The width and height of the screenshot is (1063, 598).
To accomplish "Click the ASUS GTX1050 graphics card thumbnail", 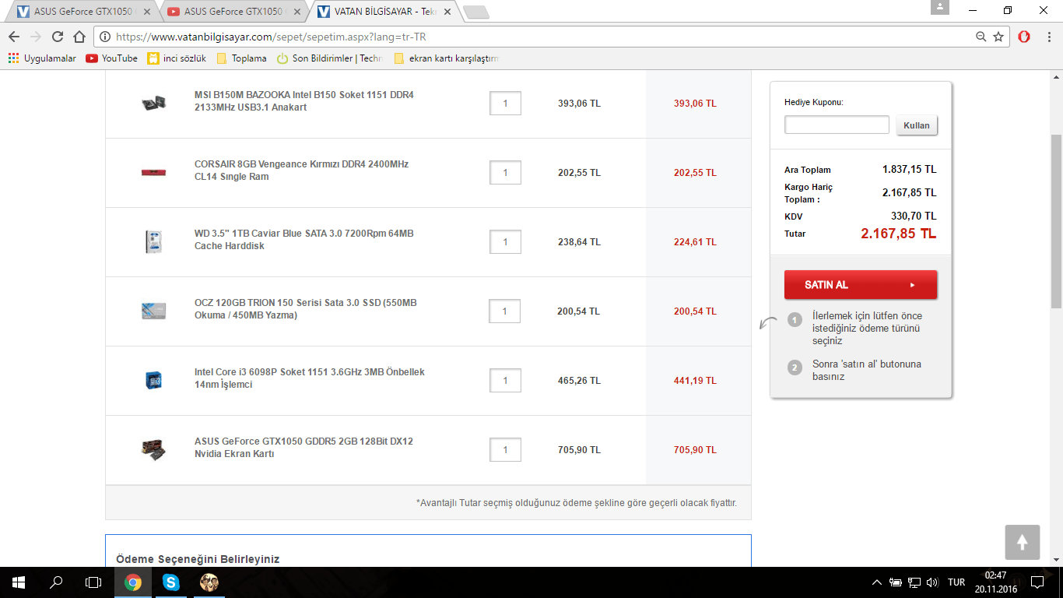I will click(153, 449).
